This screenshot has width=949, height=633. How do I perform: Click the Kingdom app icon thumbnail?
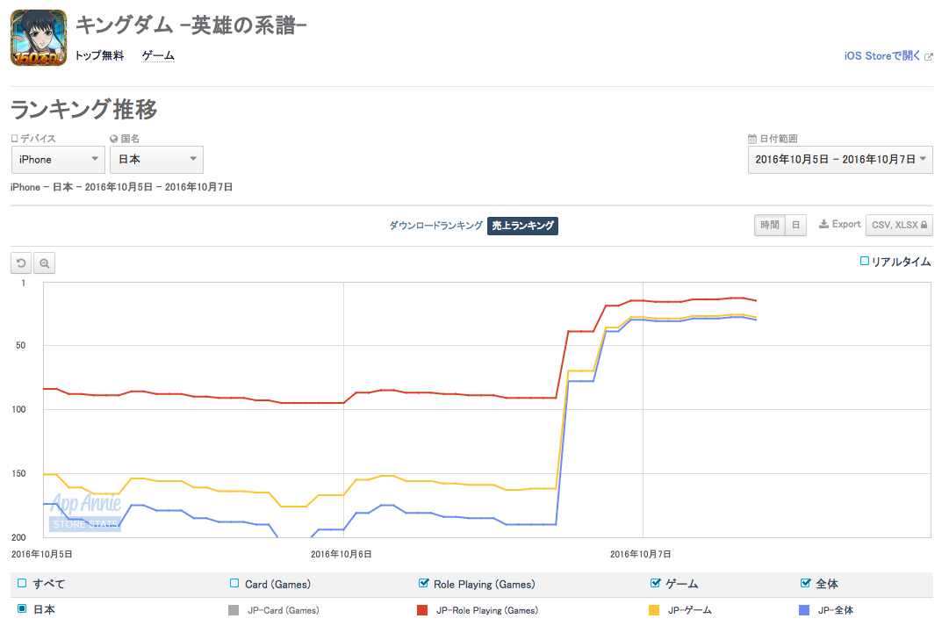pyautogui.click(x=39, y=38)
